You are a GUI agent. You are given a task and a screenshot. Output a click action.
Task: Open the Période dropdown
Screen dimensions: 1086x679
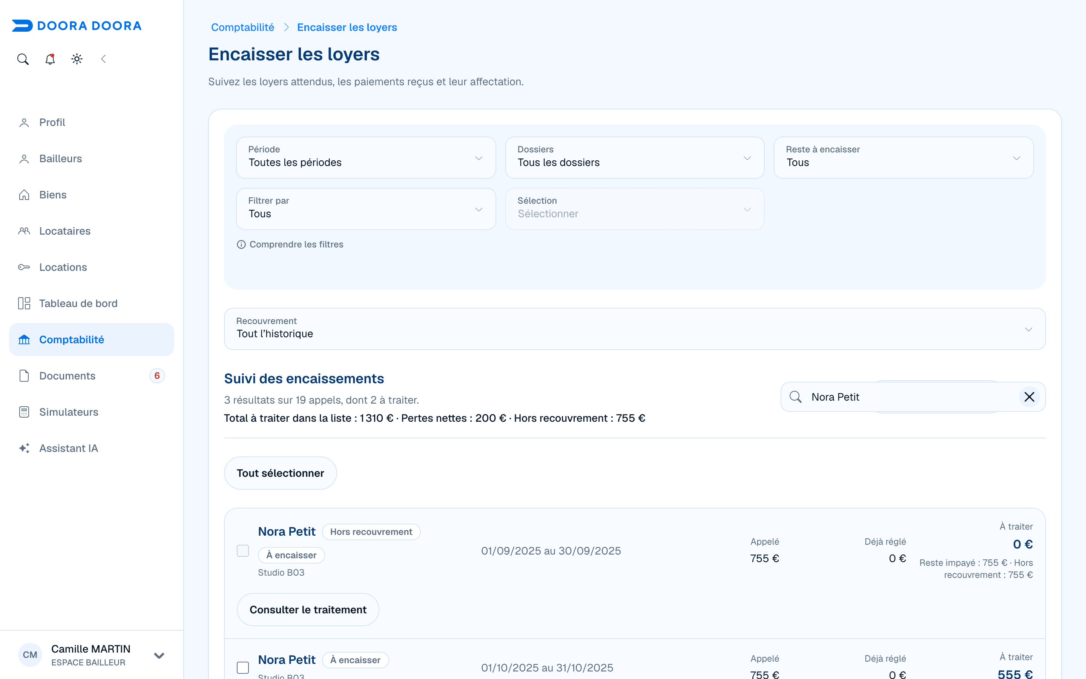pos(366,158)
